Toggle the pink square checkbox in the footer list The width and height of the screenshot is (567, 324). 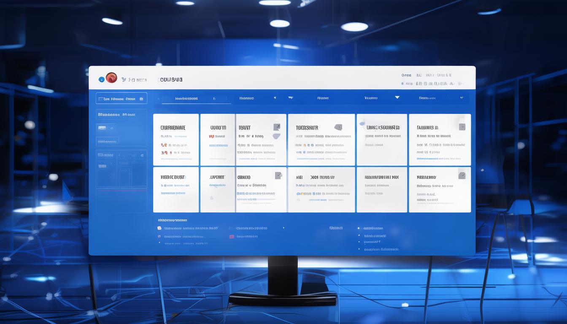tap(231, 237)
